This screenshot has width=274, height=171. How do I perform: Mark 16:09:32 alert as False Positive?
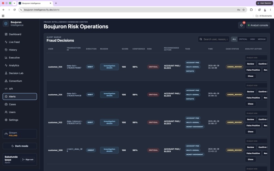pyautogui.click(x=253, y=98)
